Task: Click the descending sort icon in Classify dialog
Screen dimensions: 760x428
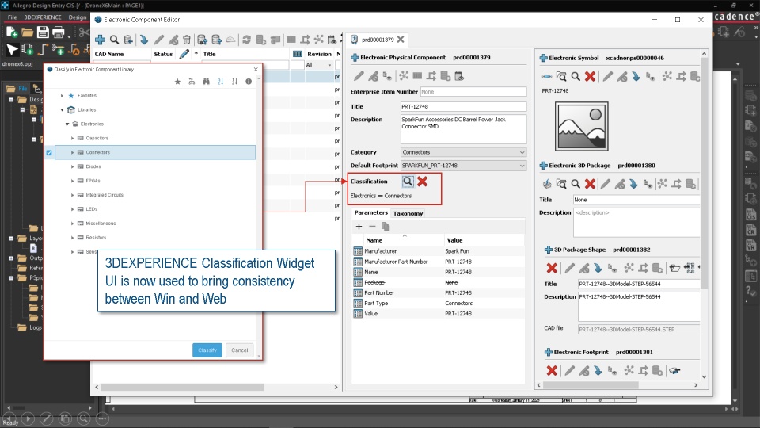Action: click(x=234, y=82)
